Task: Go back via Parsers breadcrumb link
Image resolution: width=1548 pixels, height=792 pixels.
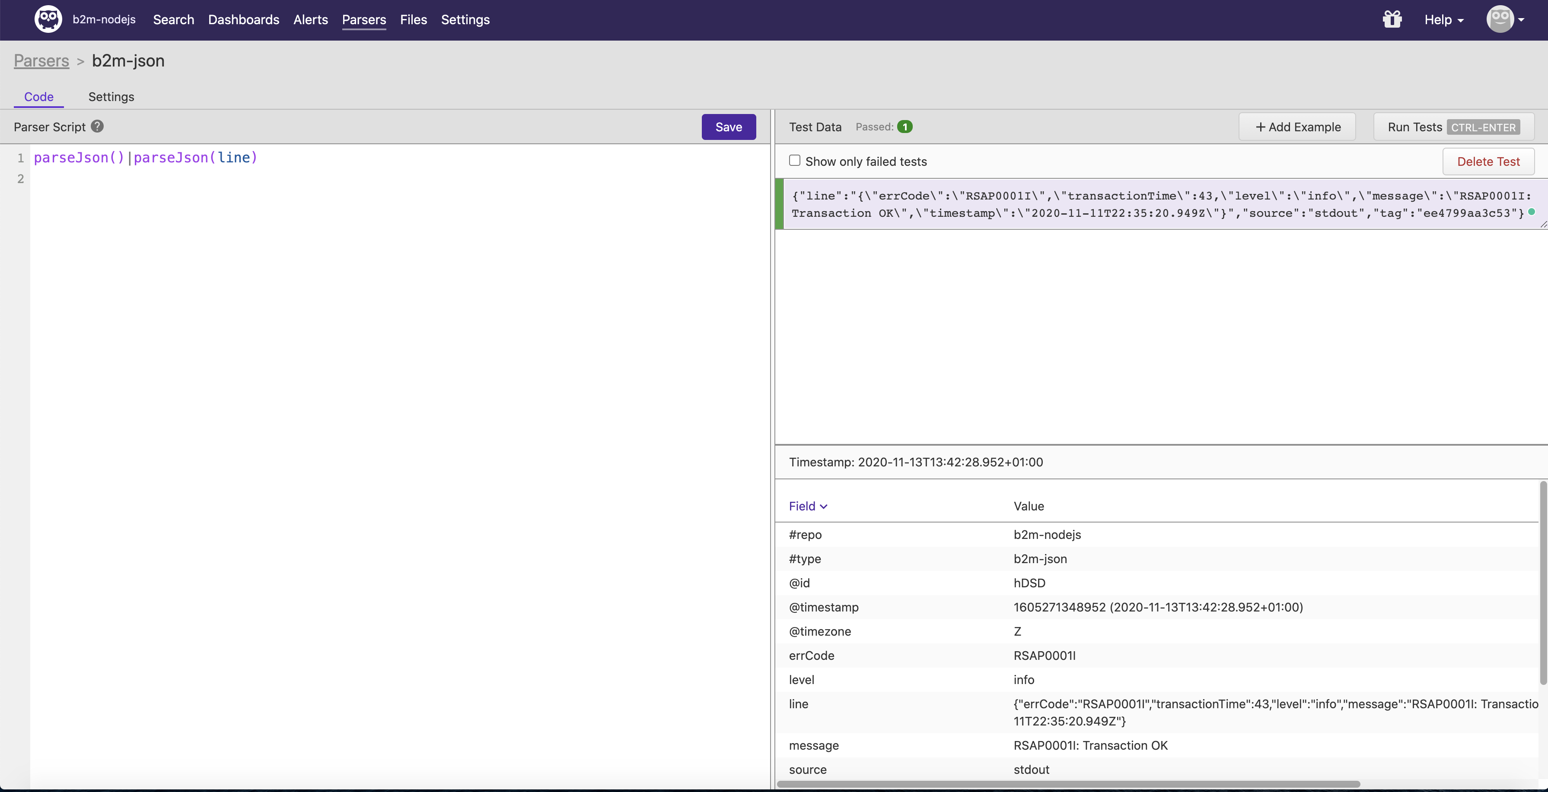Action: pyautogui.click(x=41, y=60)
